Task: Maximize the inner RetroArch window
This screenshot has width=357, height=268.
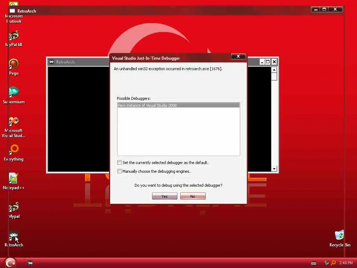Action: pyautogui.click(x=268, y=62)
